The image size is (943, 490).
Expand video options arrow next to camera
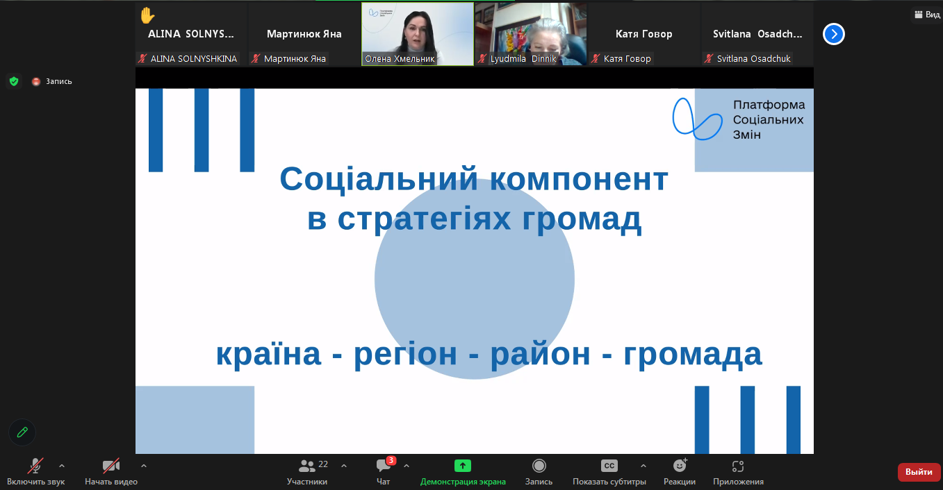coord(144,466)
